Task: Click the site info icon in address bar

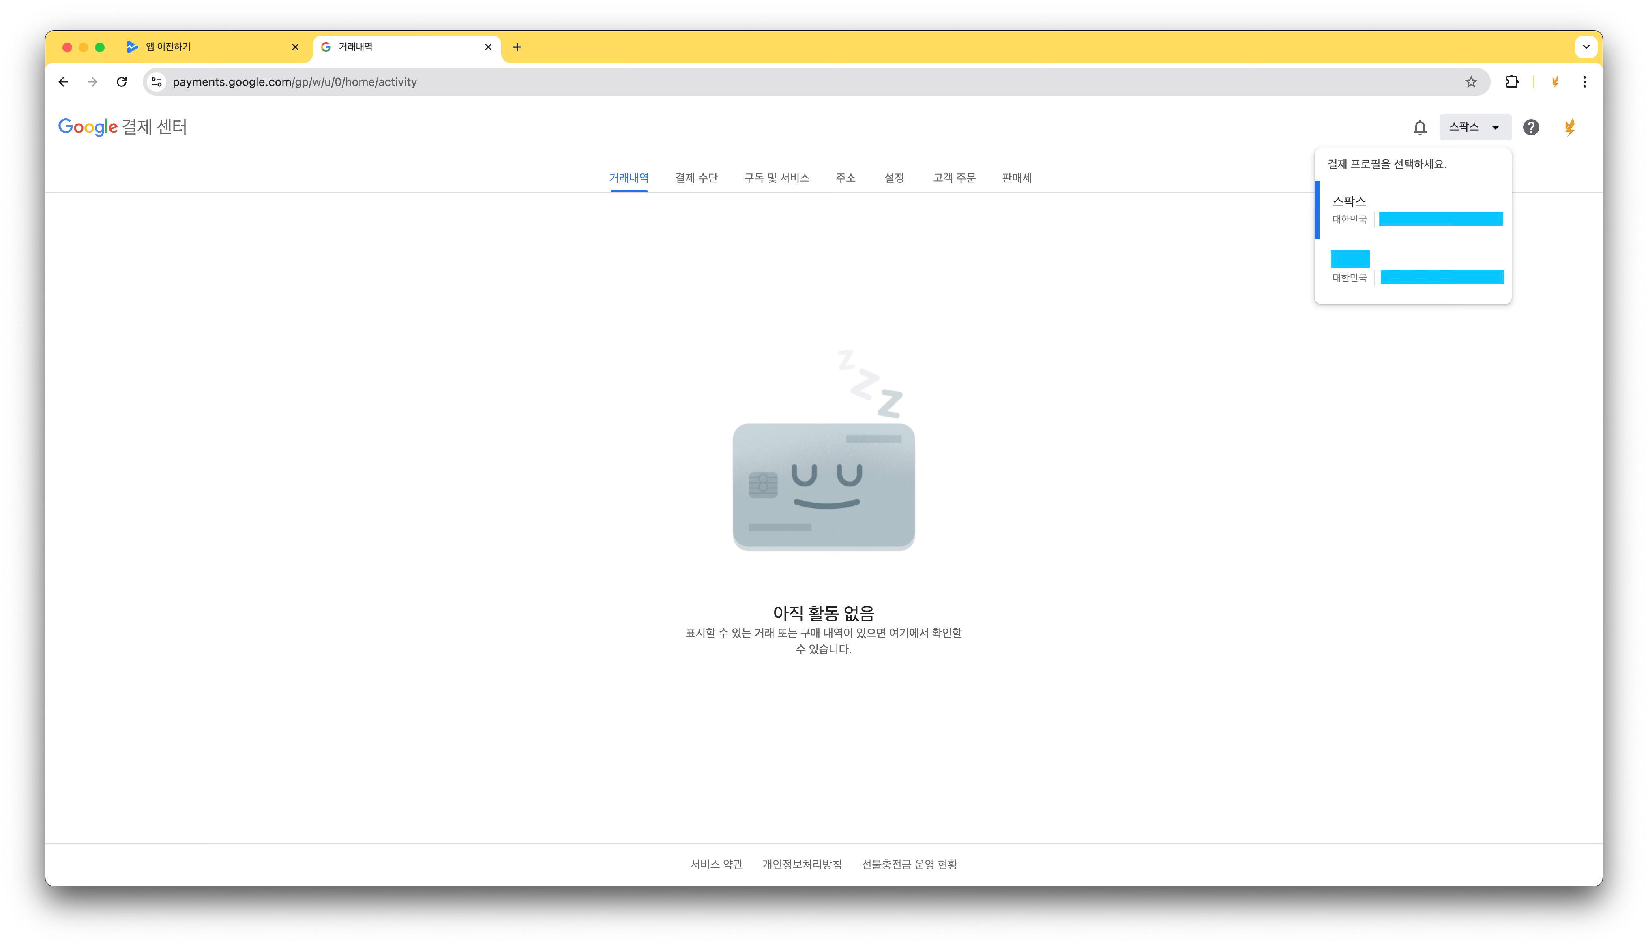Action: (157, 82)
